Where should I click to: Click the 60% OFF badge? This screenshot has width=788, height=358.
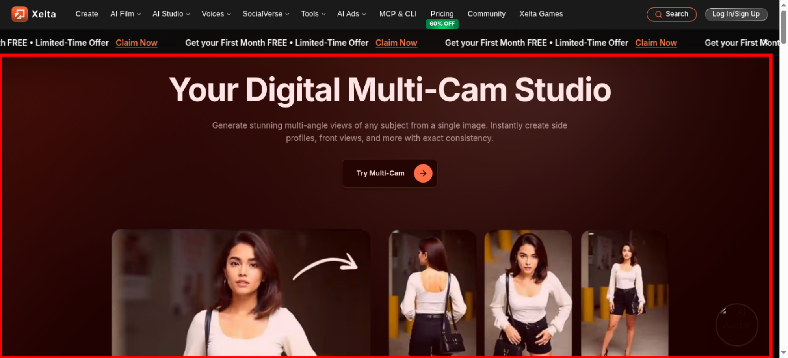(x=442, y=24)
